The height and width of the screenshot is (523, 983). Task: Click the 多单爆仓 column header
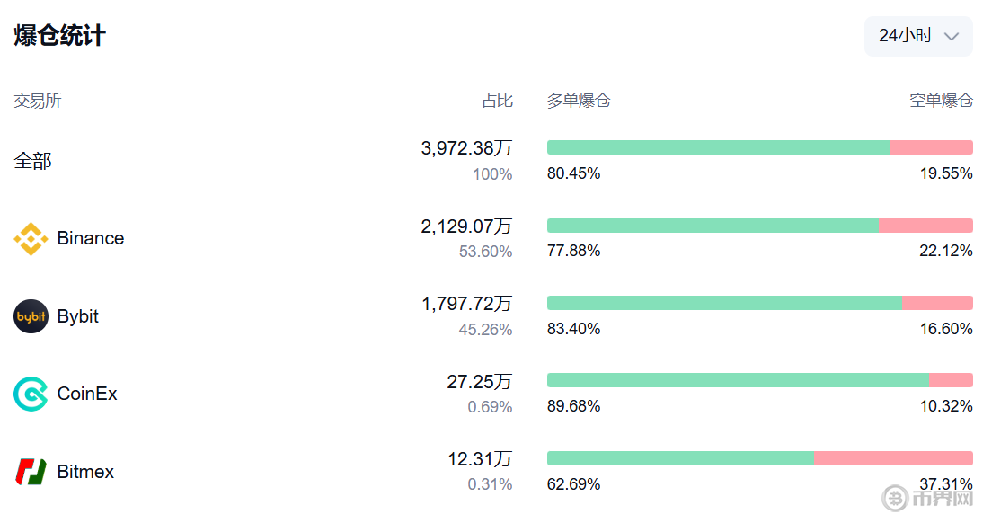(x=579, y=101)
